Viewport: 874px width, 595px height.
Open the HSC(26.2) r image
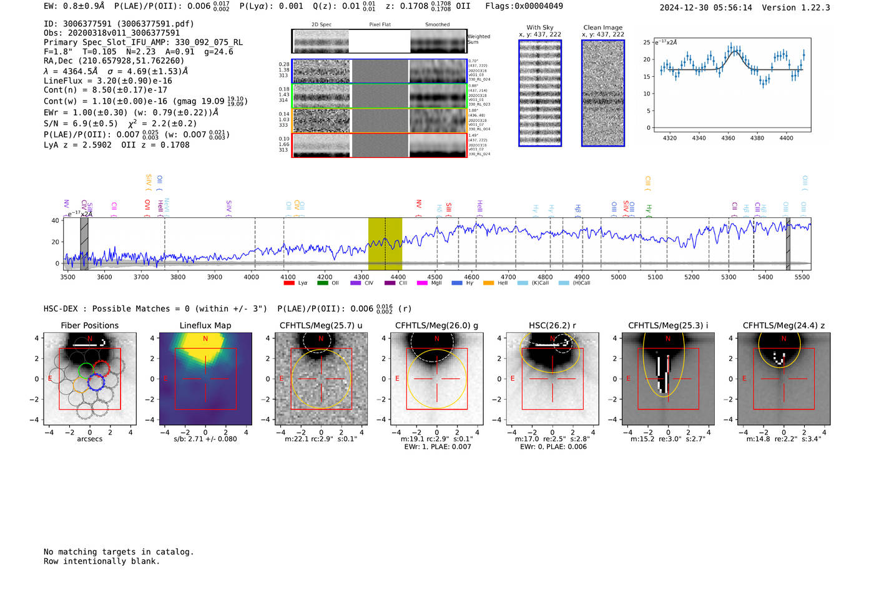(x=552, y=379)
